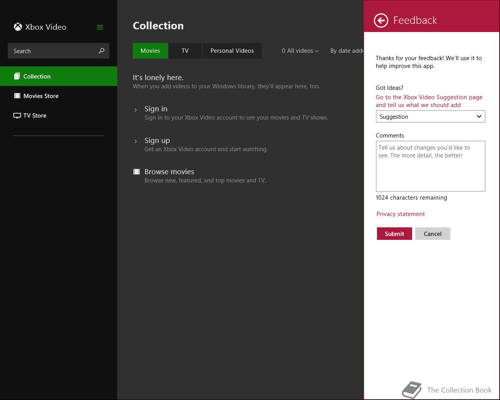Image resolution: width=500 pixels, height=400 pixels.
Task: Click the Xbox Video app title
Action: 46,27
